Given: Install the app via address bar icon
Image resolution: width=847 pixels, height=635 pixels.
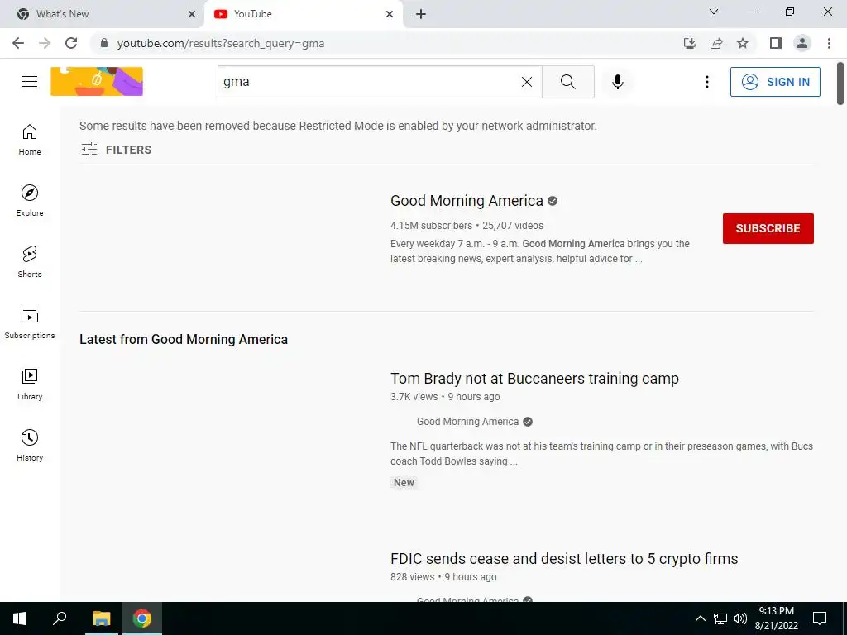Looking at the screenshot, I should pos(690,43).
